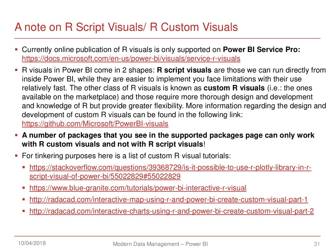Click the bold phrase 'R script visuals'

tap(184, 70)
